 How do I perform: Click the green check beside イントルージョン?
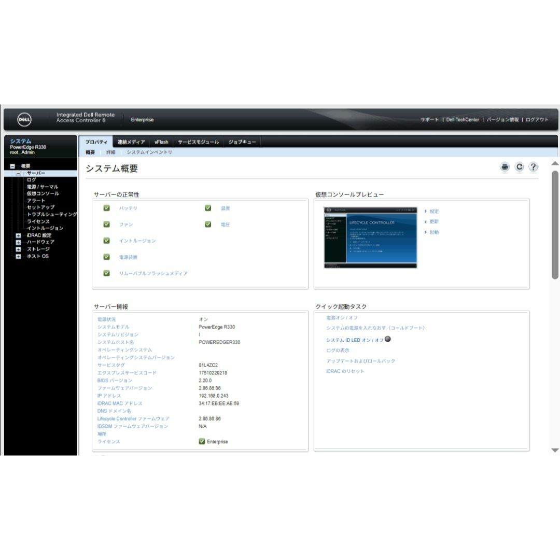[106, 241]
